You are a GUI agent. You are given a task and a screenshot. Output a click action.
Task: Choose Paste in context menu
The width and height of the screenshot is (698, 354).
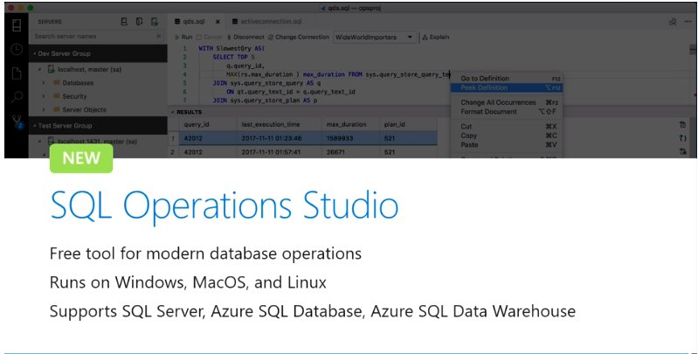tap(507, 145)
